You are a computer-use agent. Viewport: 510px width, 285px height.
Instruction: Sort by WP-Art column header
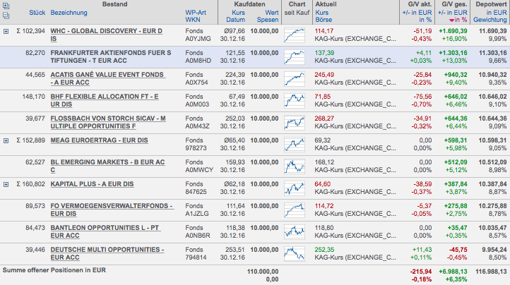(196, 13)
